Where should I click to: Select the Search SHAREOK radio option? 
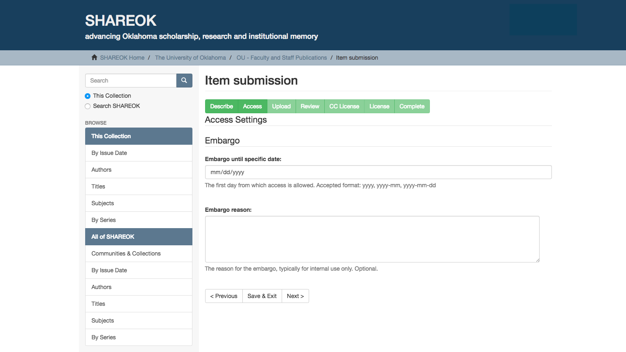88,106
